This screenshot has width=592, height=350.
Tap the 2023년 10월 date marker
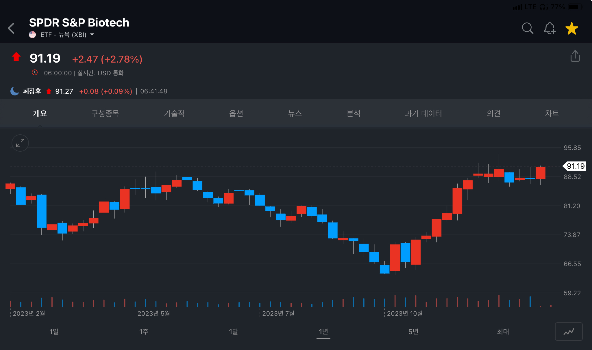pyautogui.click(x=405, y=313)
